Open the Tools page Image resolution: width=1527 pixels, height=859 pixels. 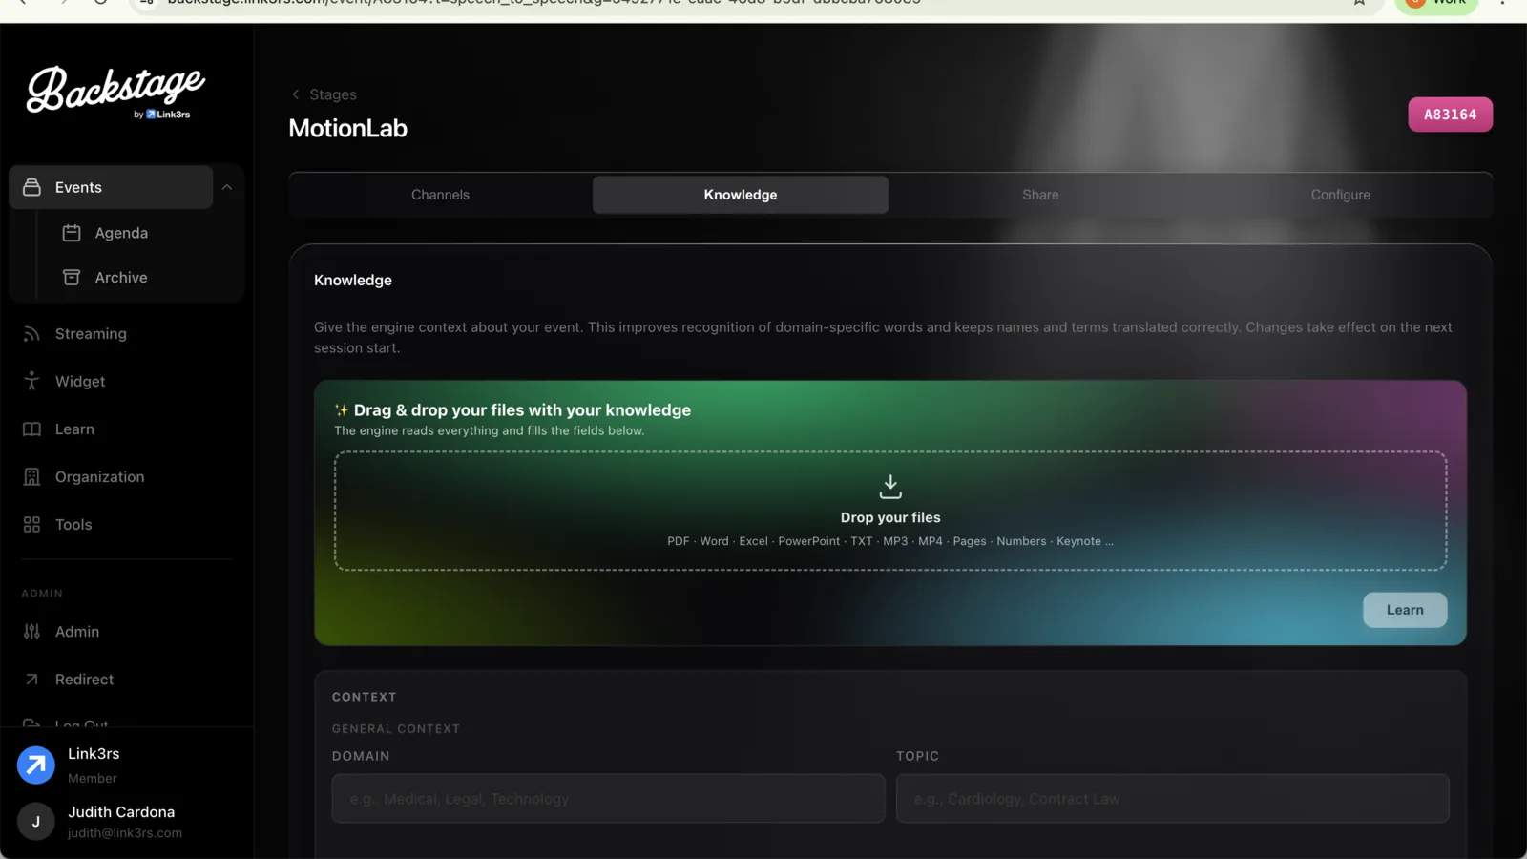pyautogui.click(x=73, y=525)
